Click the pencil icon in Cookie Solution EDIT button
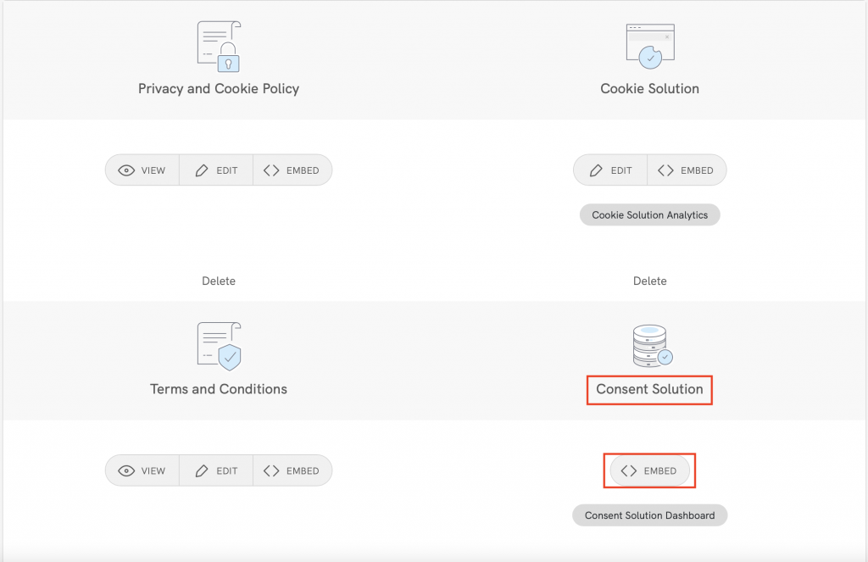868x562 pixels. [596, 170]
